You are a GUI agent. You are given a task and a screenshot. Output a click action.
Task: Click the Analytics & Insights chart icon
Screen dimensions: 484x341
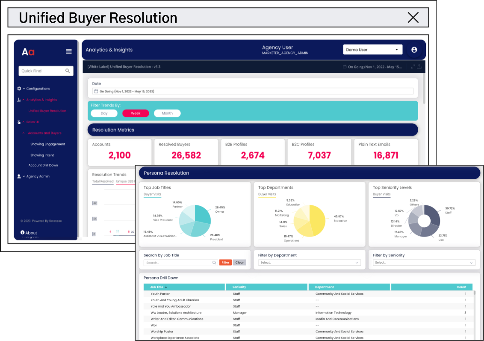point(19,99)
